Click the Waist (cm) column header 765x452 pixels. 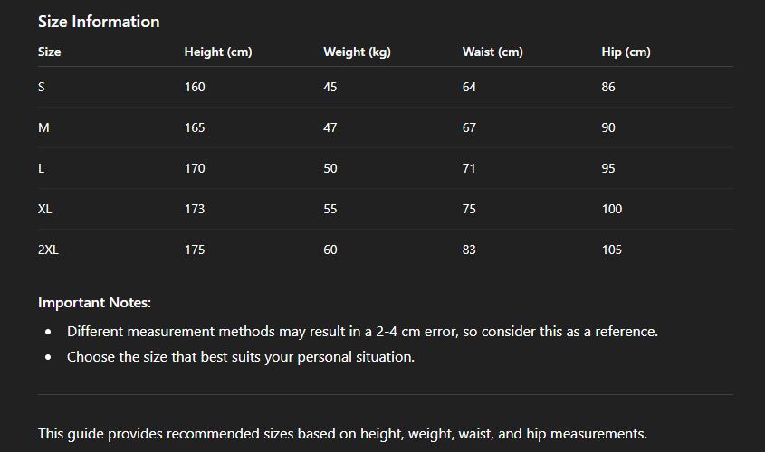[x=492, y=52]
